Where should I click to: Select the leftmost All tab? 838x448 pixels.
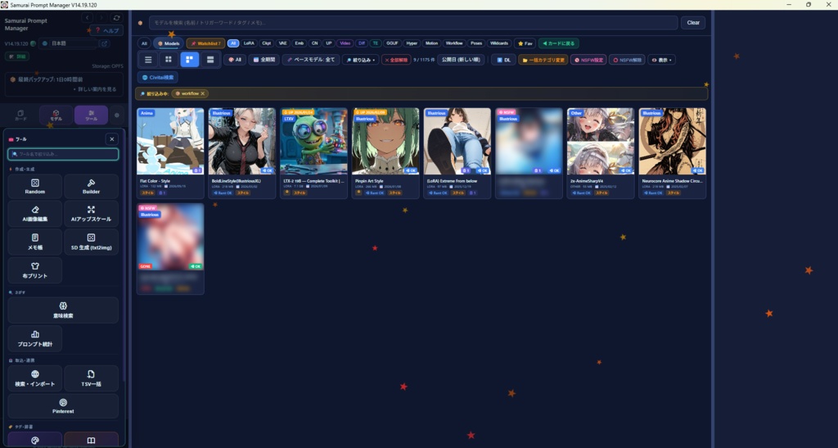coord(144,43)
